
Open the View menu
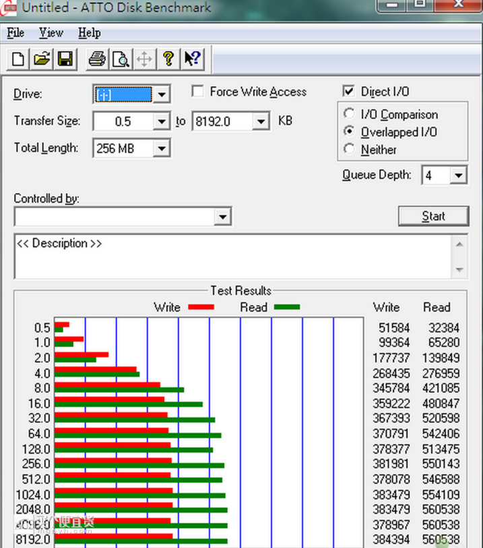click(51, 33)
